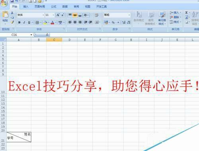
Task: Apply cell borders icon
Action: click(x=37, y=23)
